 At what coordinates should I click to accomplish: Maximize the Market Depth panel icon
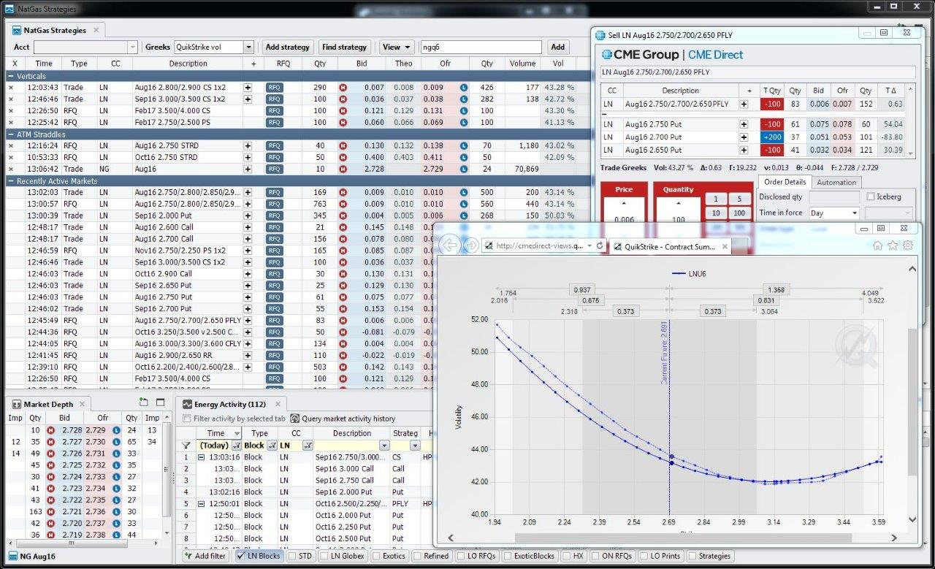pyautogui.click(x=161, y=402)
